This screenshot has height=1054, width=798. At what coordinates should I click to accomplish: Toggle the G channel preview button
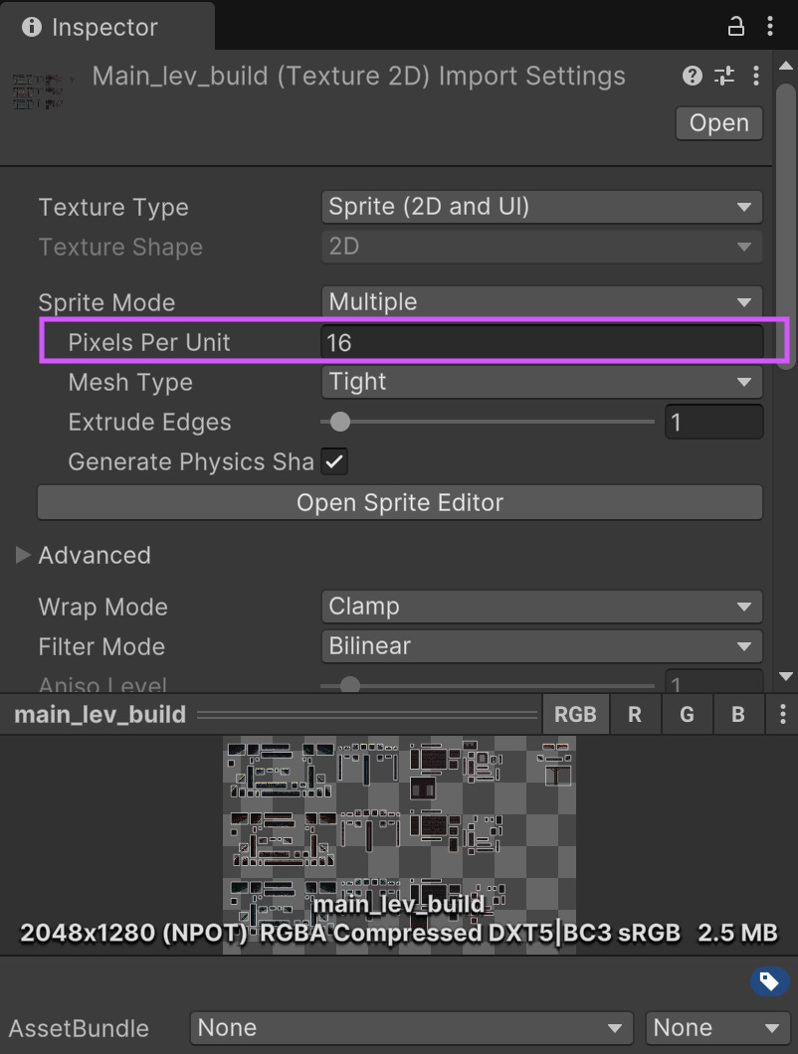[x=687, y=714]
